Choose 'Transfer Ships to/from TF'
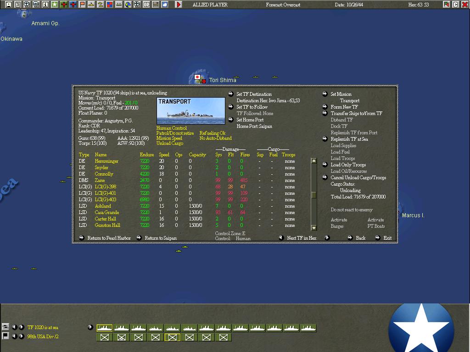Image resolution: width=470 pixels, height=352 pixels. click(x=356, y=114)
